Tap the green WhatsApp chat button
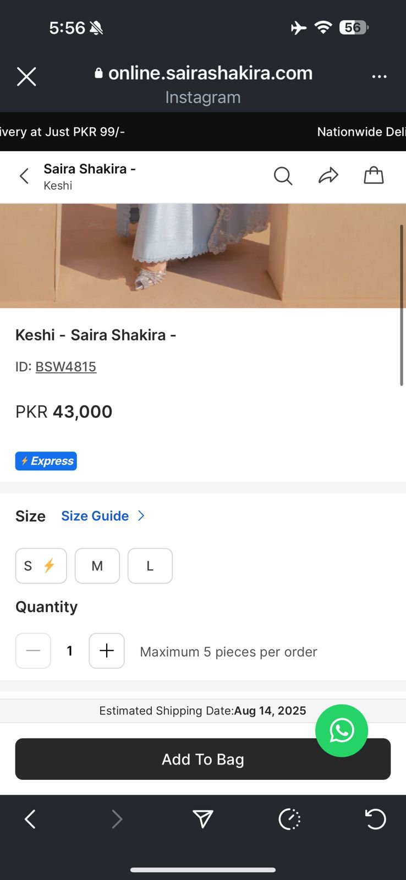The image size is (406, 880). (x=342, y=731)
